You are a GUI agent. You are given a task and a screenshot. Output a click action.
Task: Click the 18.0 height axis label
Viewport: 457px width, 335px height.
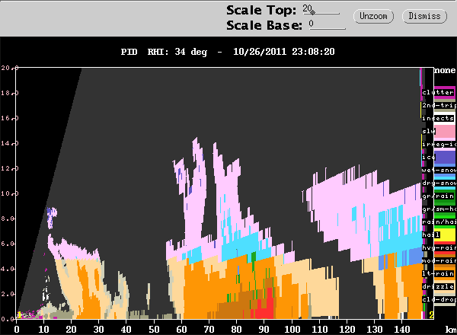point(10,93)
